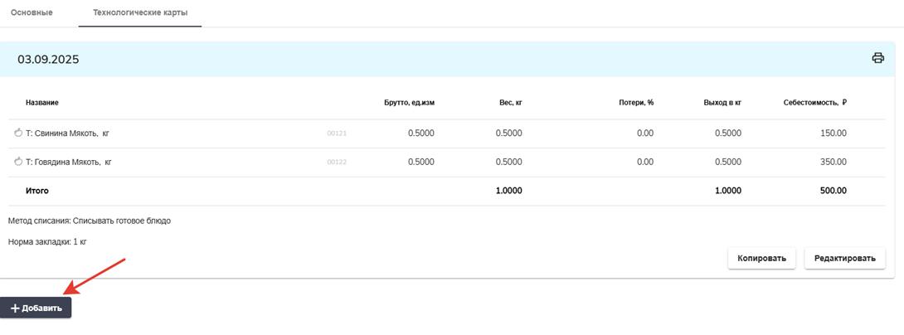
Task: Click the Название column header
Action: 42,103
